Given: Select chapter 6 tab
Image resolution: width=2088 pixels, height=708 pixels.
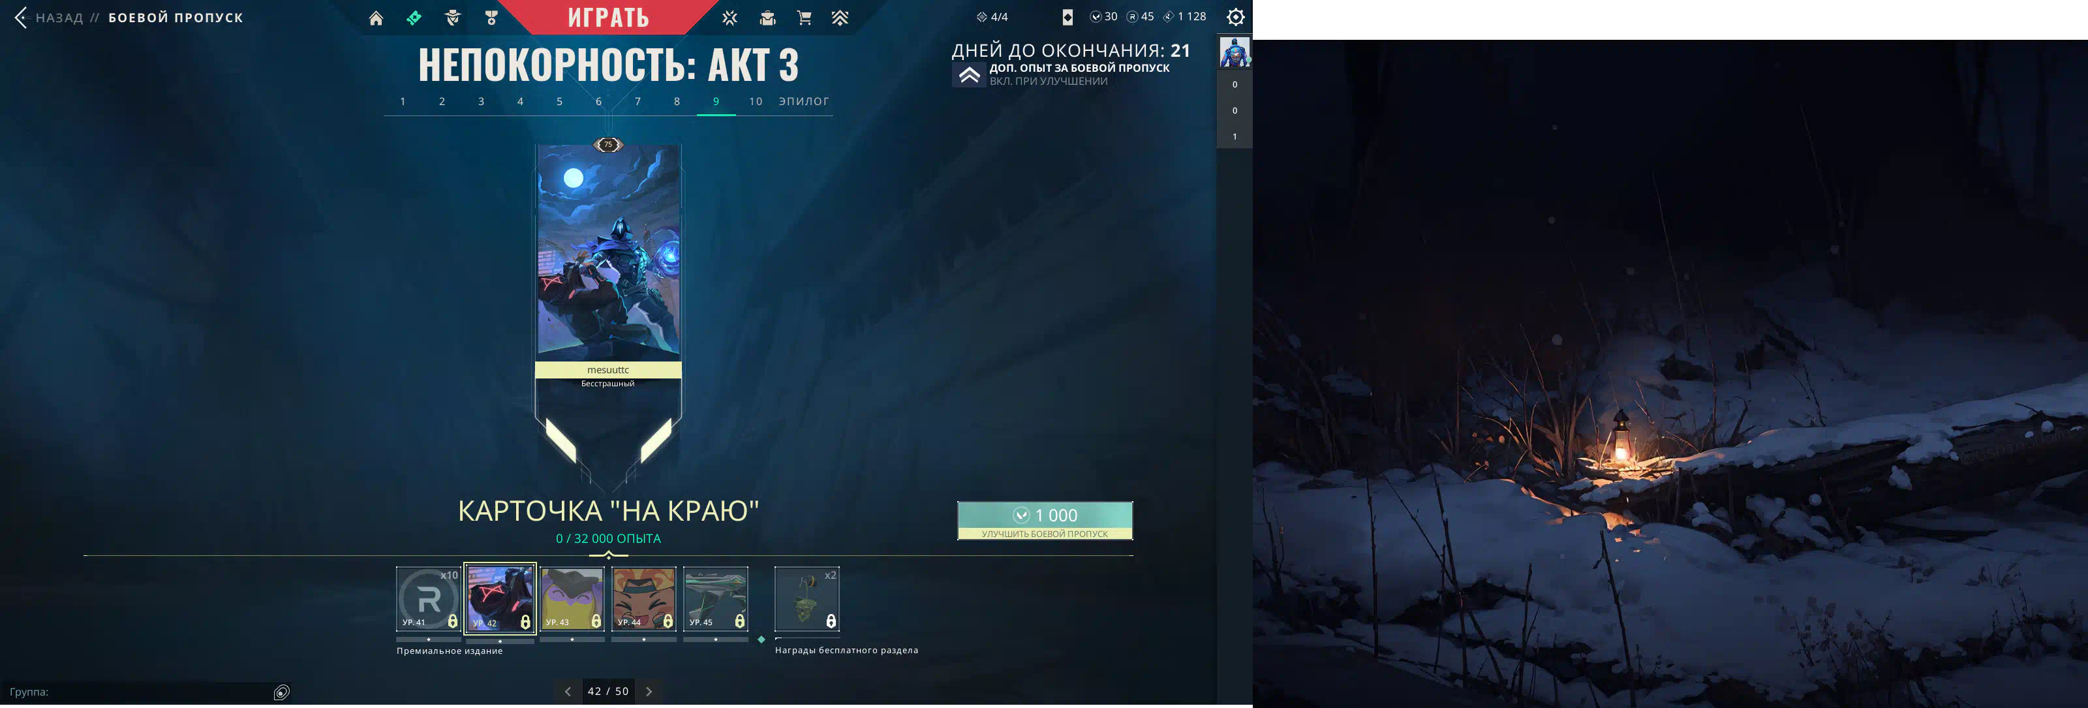Looking at the screenshot, I should click(x=599, y=101).
